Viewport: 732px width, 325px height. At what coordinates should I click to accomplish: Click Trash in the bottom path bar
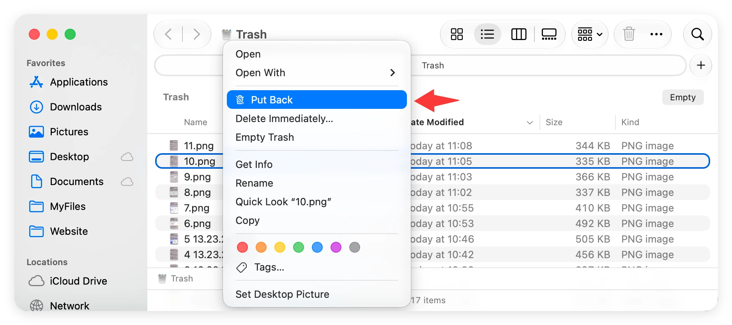tap(176, 279)
